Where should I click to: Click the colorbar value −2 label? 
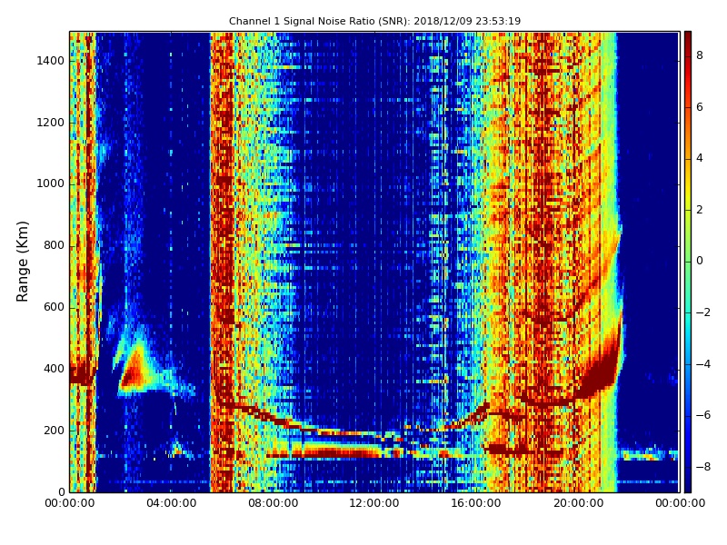pyautogui.click(x=703, y=312)
